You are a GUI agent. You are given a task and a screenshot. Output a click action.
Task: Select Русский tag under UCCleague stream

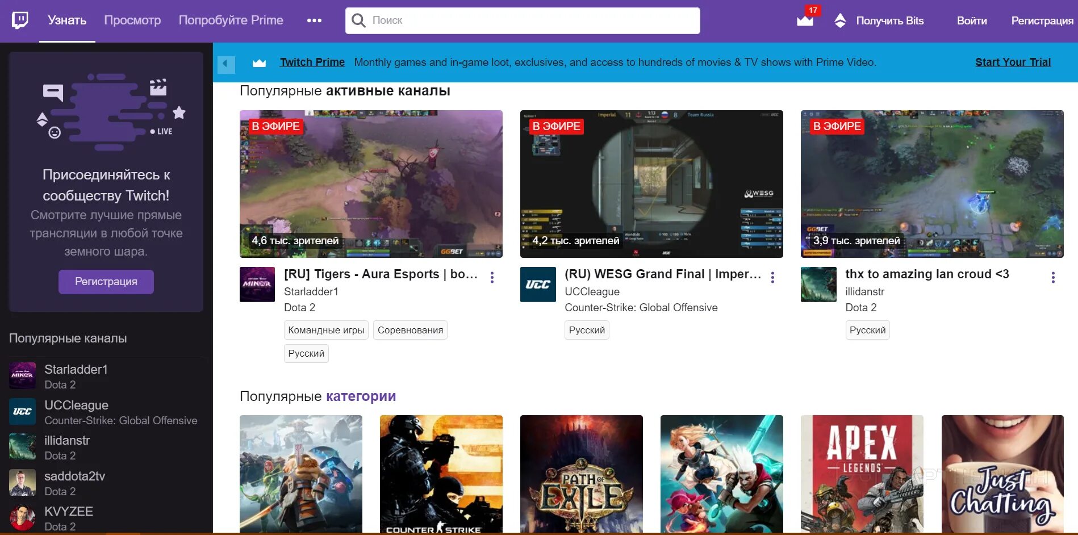(587, 331)
